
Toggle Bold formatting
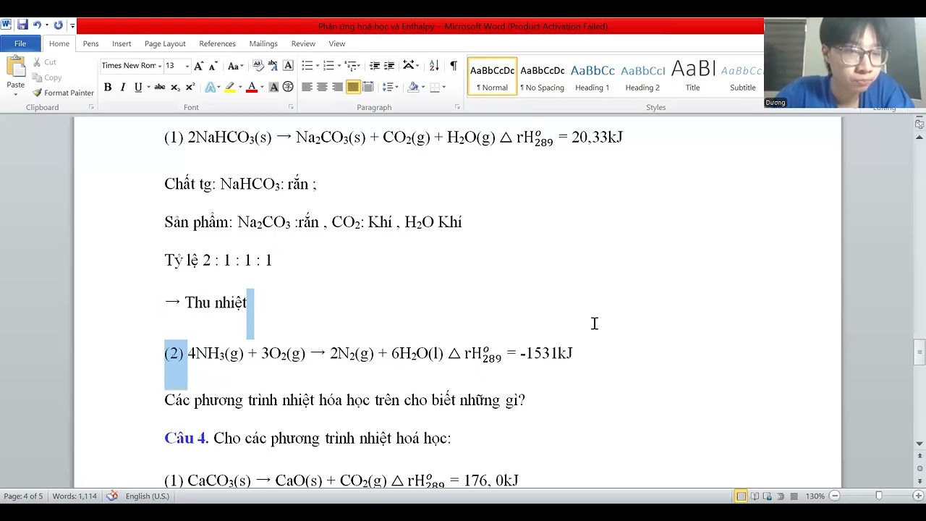pyautogui.click(x=107, y=87)
